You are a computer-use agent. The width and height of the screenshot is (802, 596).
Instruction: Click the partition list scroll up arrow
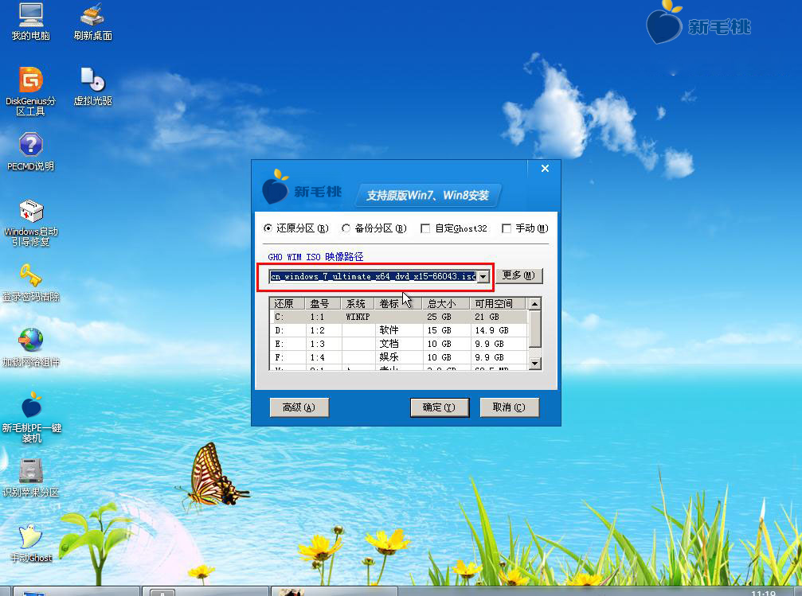pos(534,304)
